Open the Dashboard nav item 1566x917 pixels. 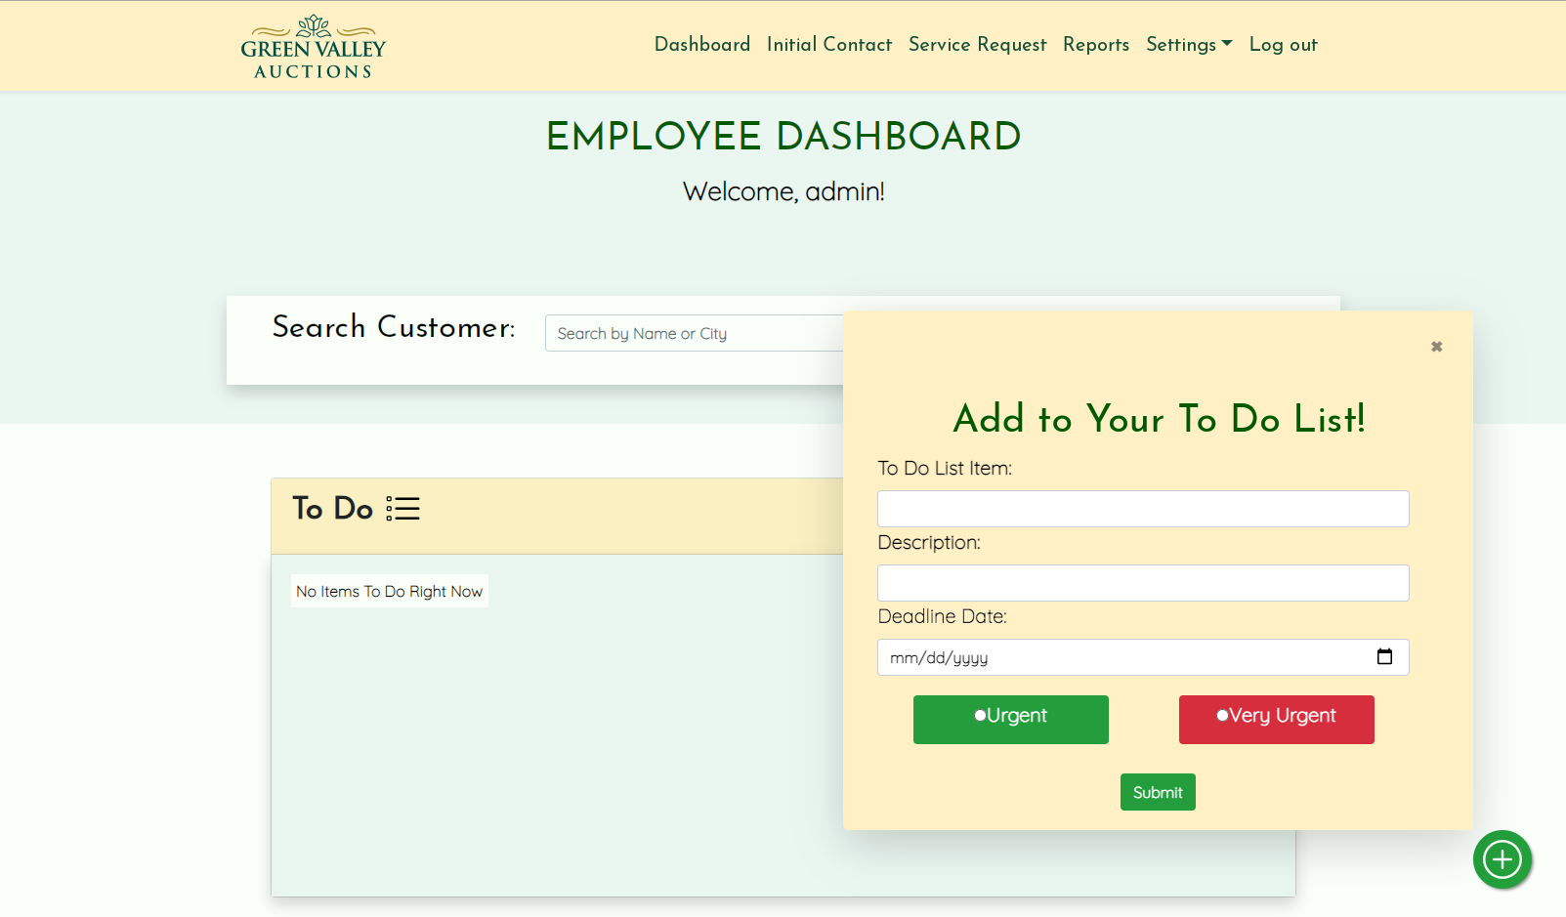[x=701, y=45]
